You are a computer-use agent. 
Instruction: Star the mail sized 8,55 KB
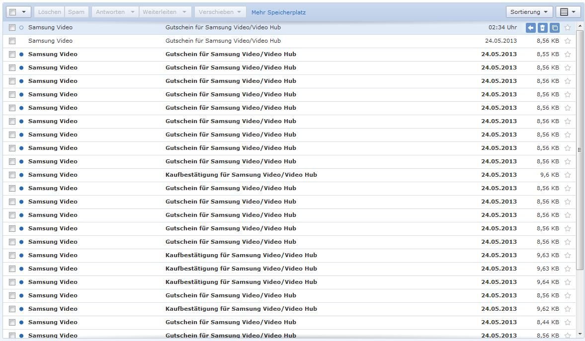568,55
